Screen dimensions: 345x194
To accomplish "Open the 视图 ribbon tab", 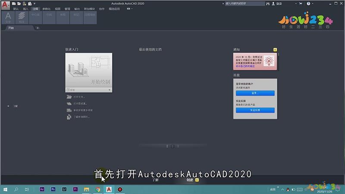I will click(58, 9).
